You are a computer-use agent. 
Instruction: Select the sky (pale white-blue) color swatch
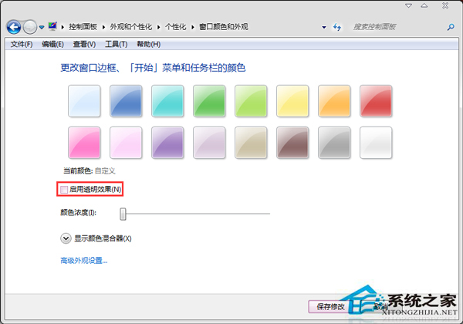click(x=84, y=101)
